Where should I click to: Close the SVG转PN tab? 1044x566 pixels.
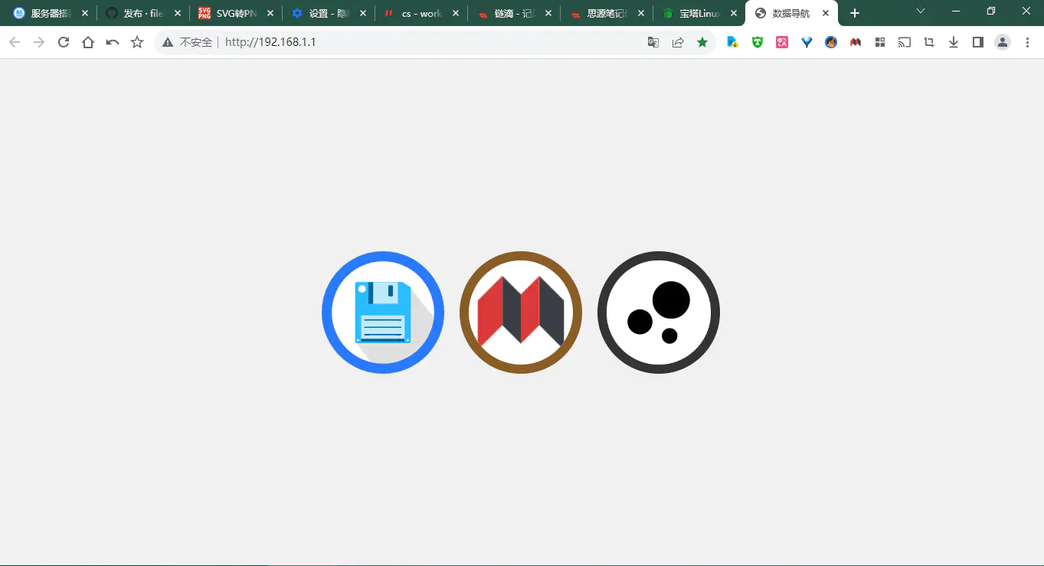[270, 13]
